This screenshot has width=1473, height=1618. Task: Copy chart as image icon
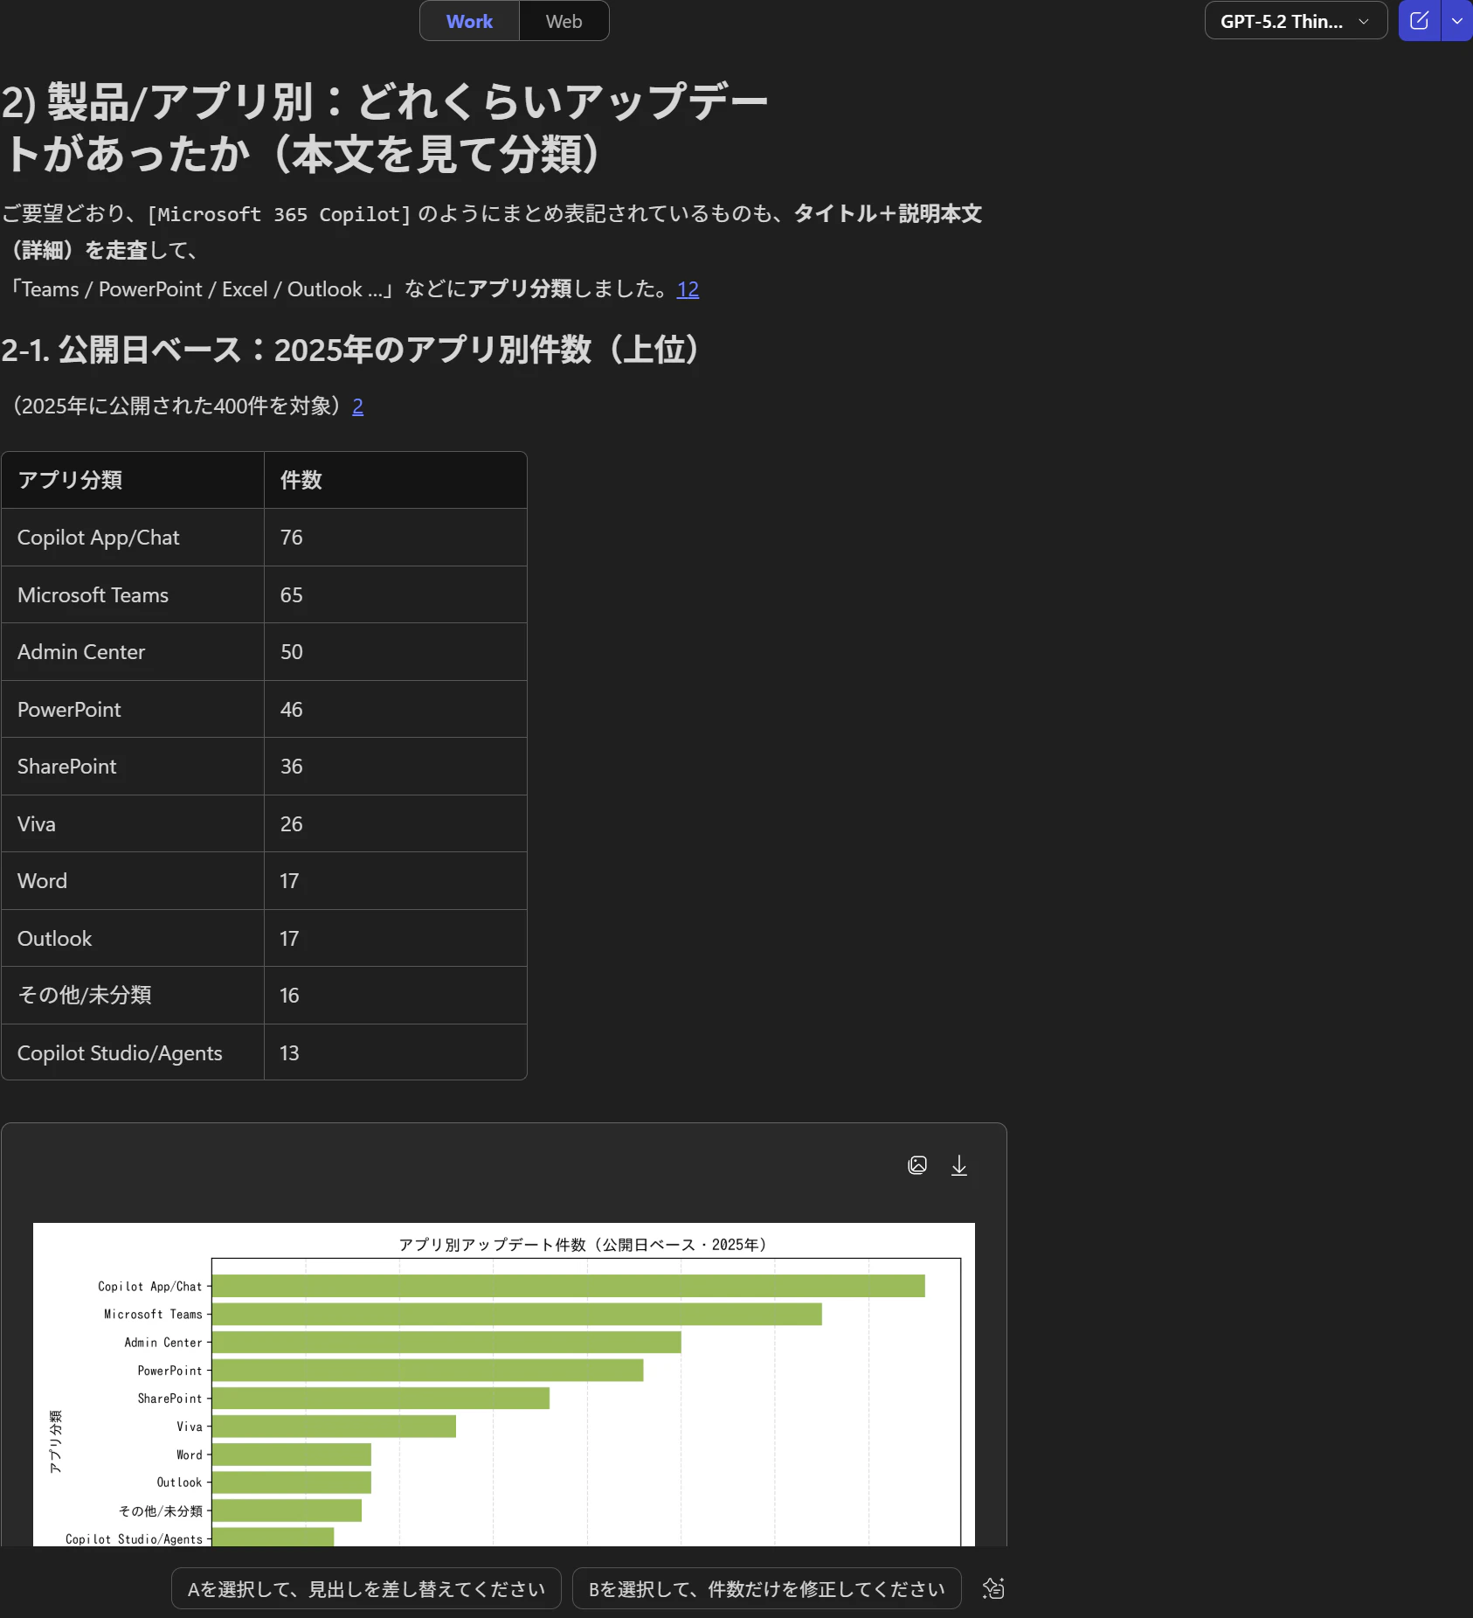point(917,1165)
